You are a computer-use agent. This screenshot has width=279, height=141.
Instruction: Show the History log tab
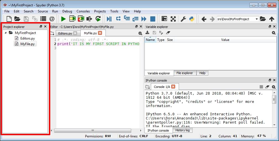point(182,130)
